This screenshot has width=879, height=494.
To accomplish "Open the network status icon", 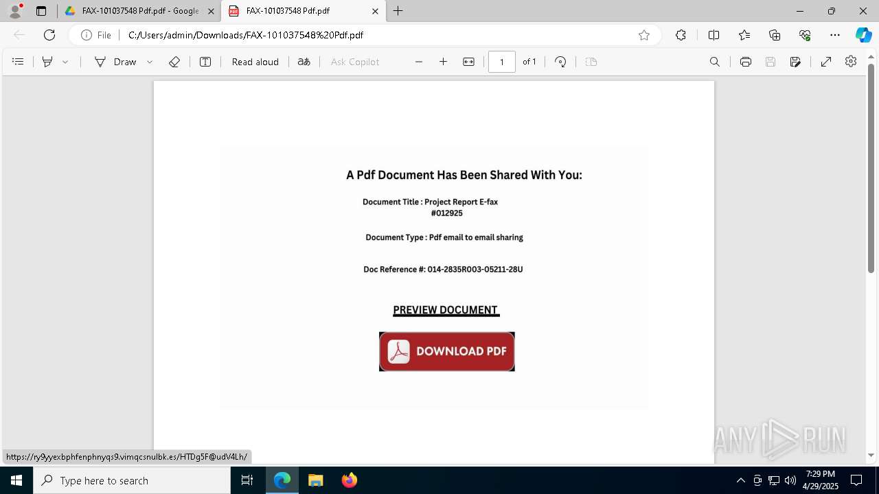I will tap(774, 480).
